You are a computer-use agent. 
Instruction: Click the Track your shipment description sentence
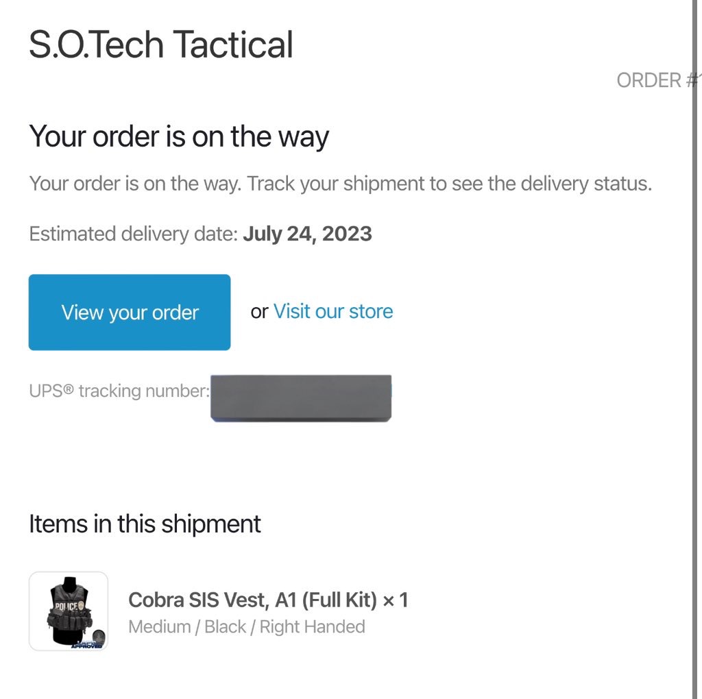coord(340,184)
